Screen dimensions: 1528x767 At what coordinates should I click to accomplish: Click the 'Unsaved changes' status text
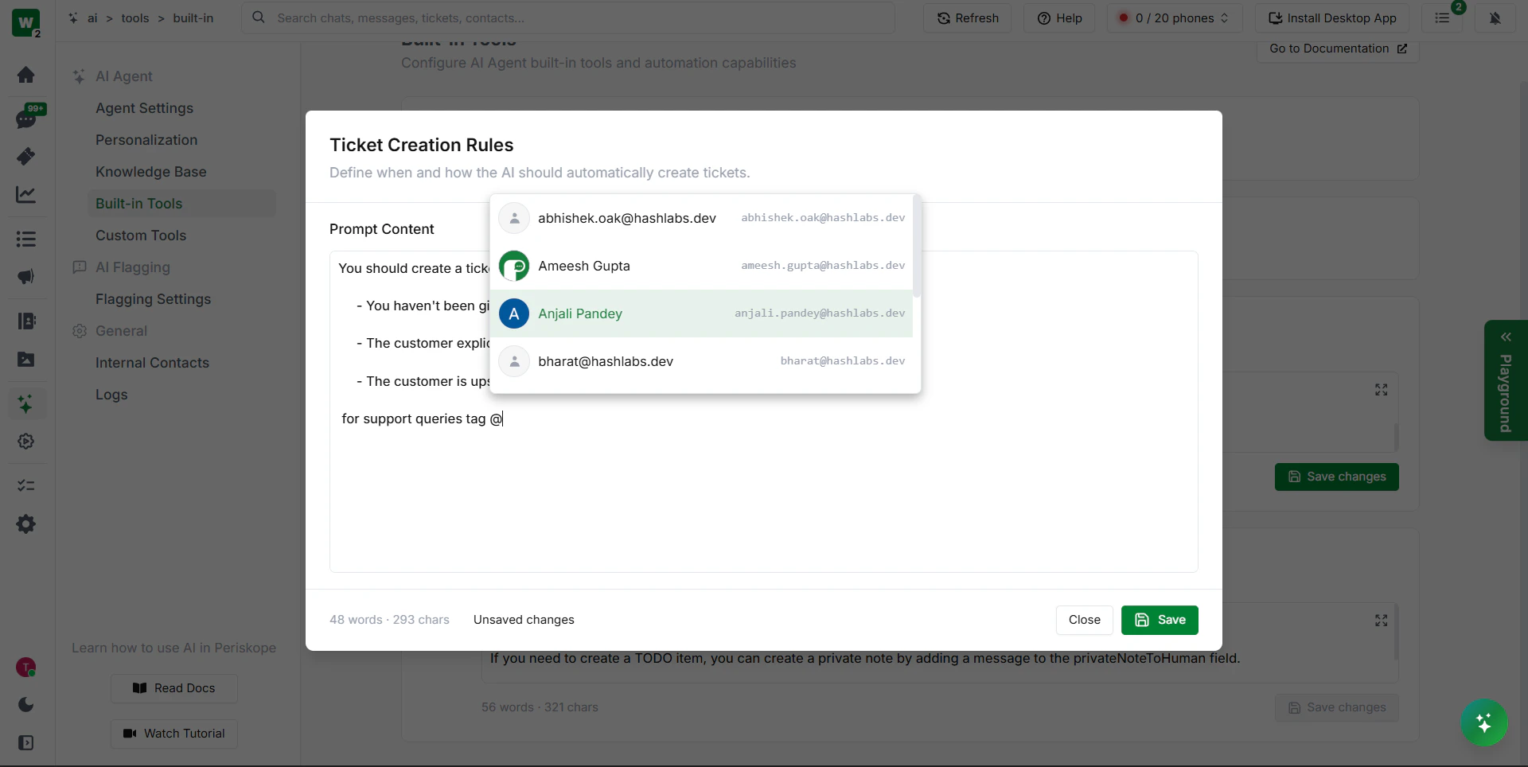(524, 620)
